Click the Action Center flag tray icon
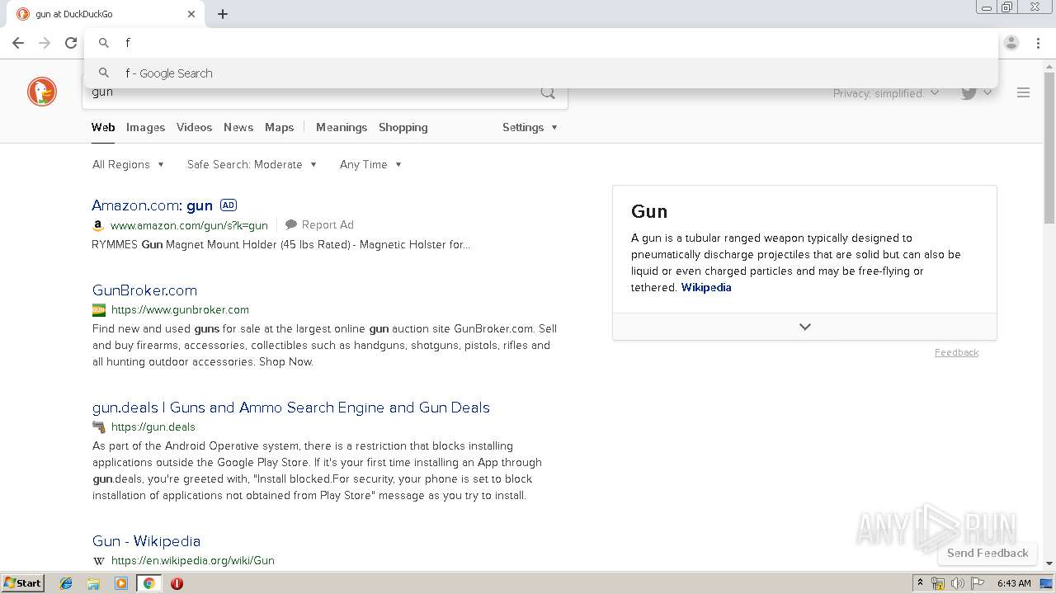 (x=978, y=583)
